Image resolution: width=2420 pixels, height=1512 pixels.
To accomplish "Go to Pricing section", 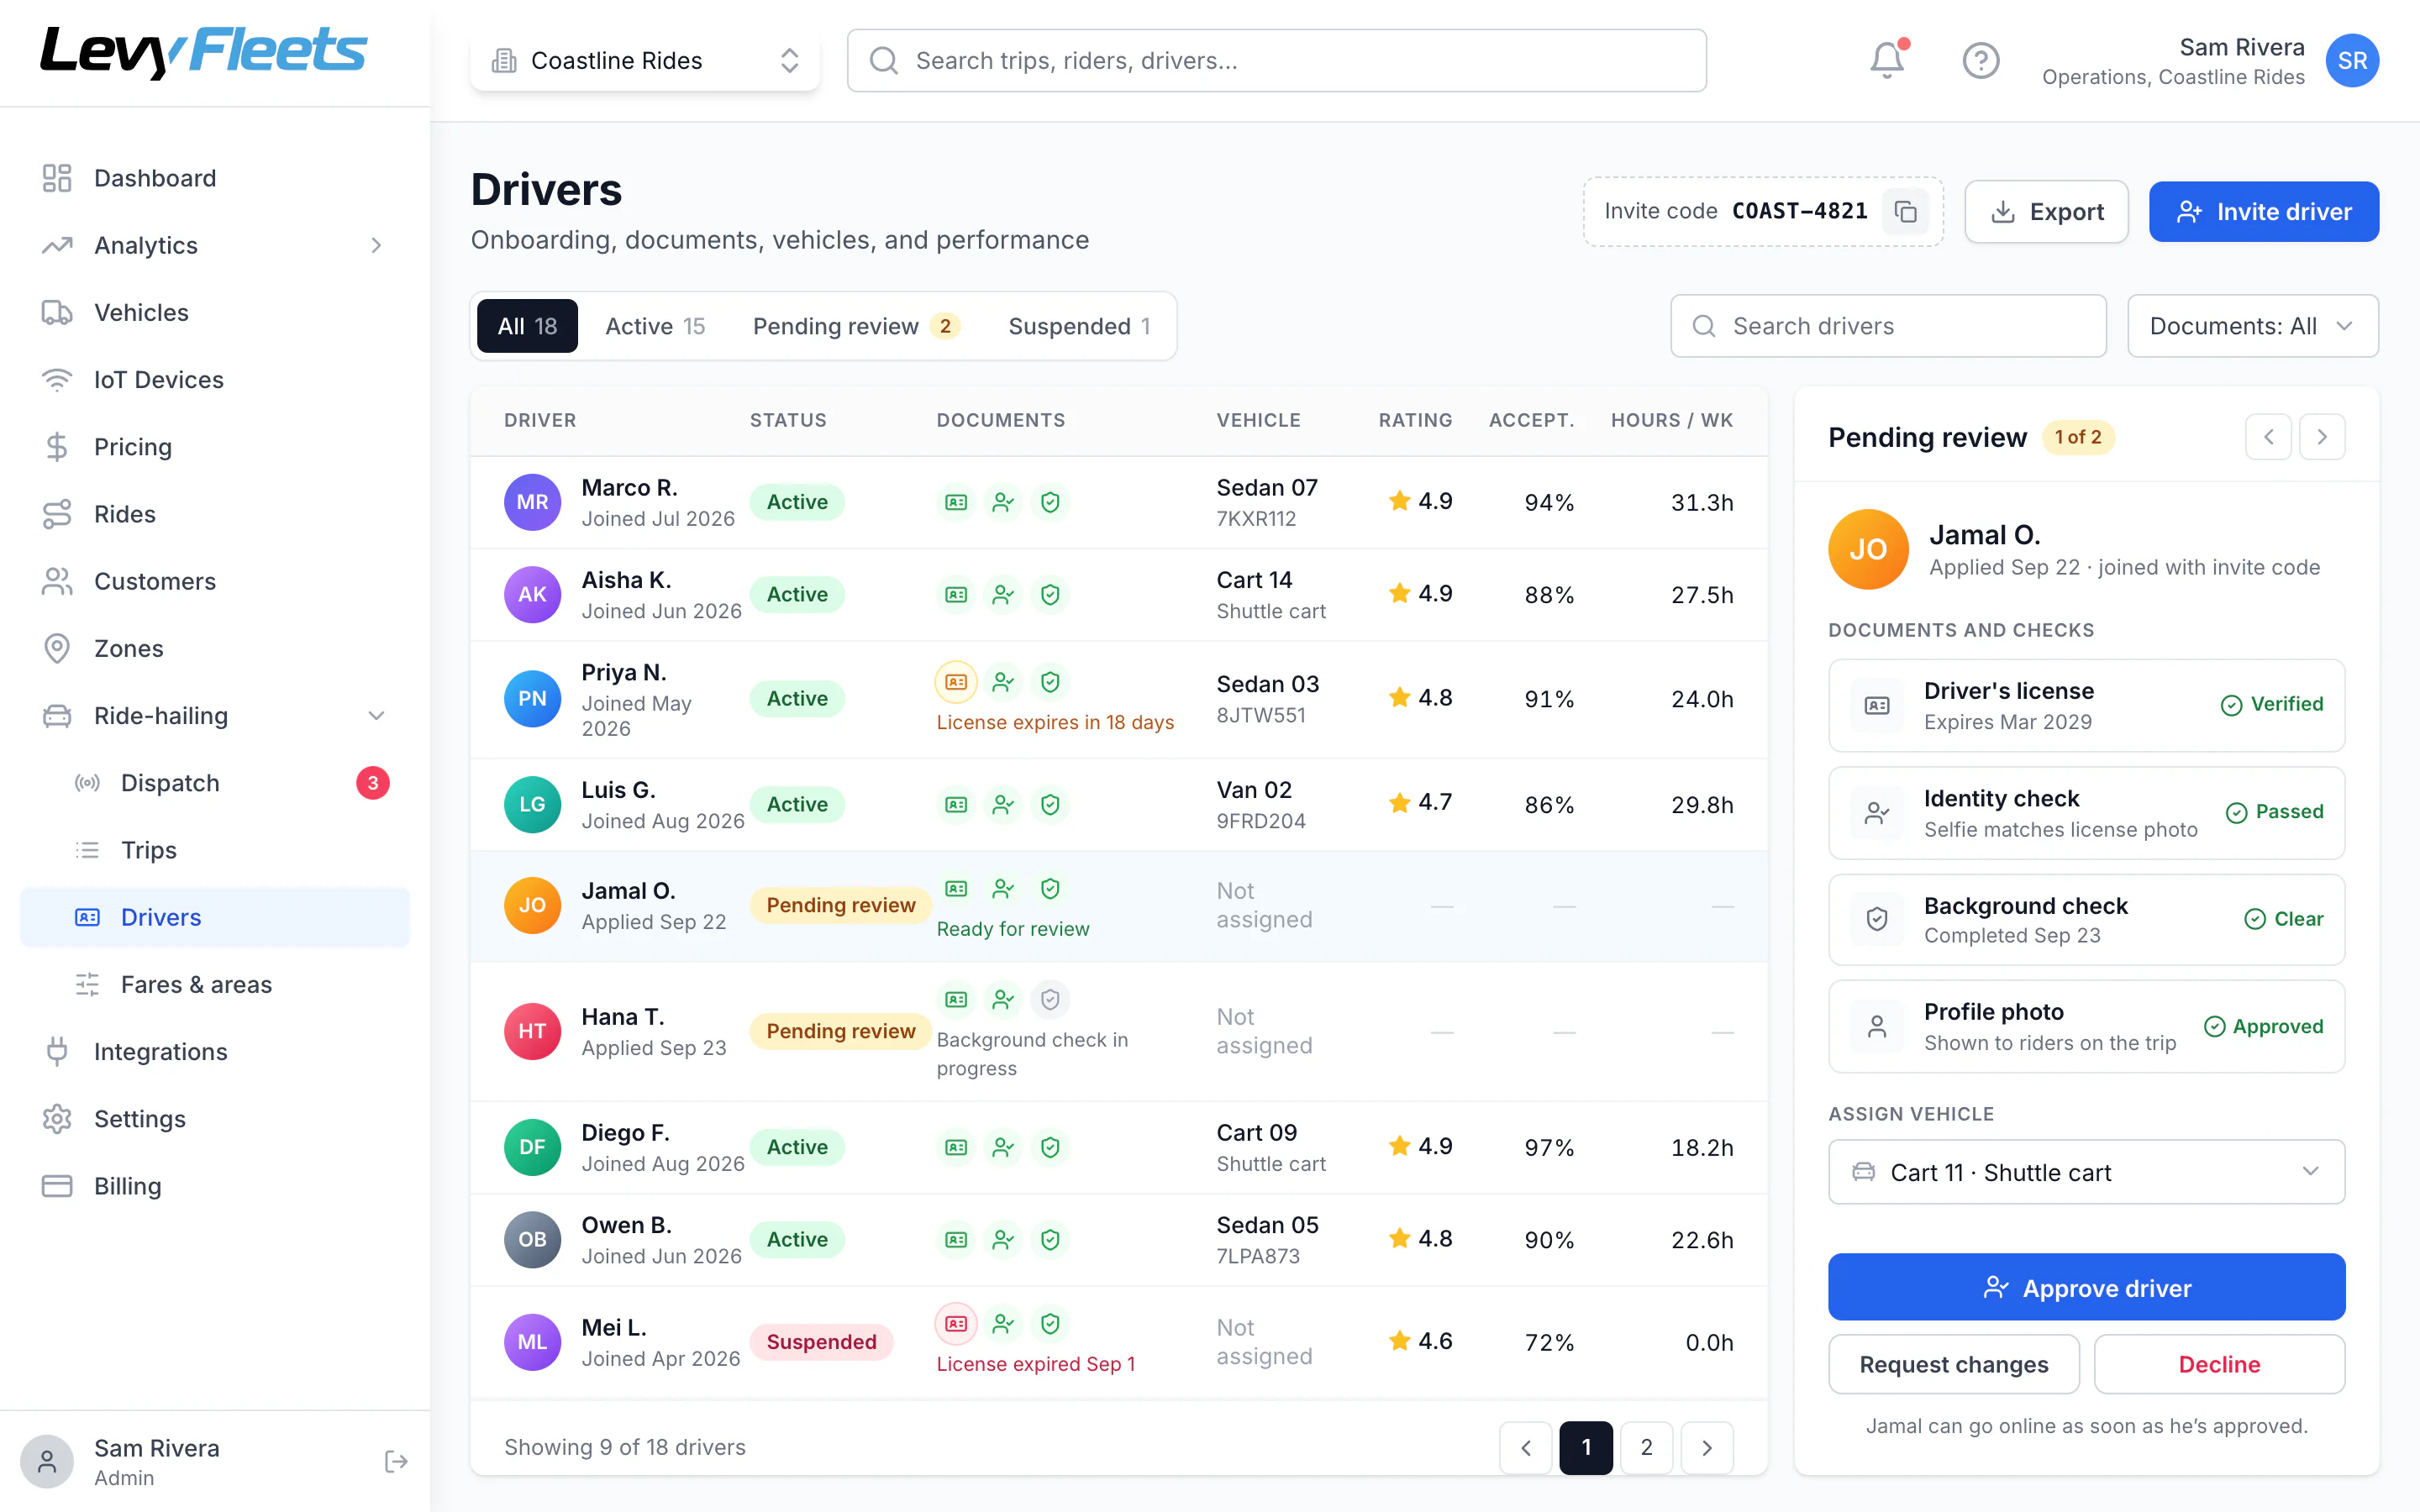I will click(x=215, y=447).
